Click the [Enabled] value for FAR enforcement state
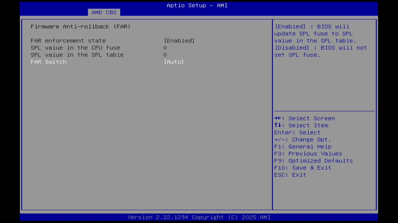Image resolution: width=398 pixels, height=223 pixels. tap(179, 41)
